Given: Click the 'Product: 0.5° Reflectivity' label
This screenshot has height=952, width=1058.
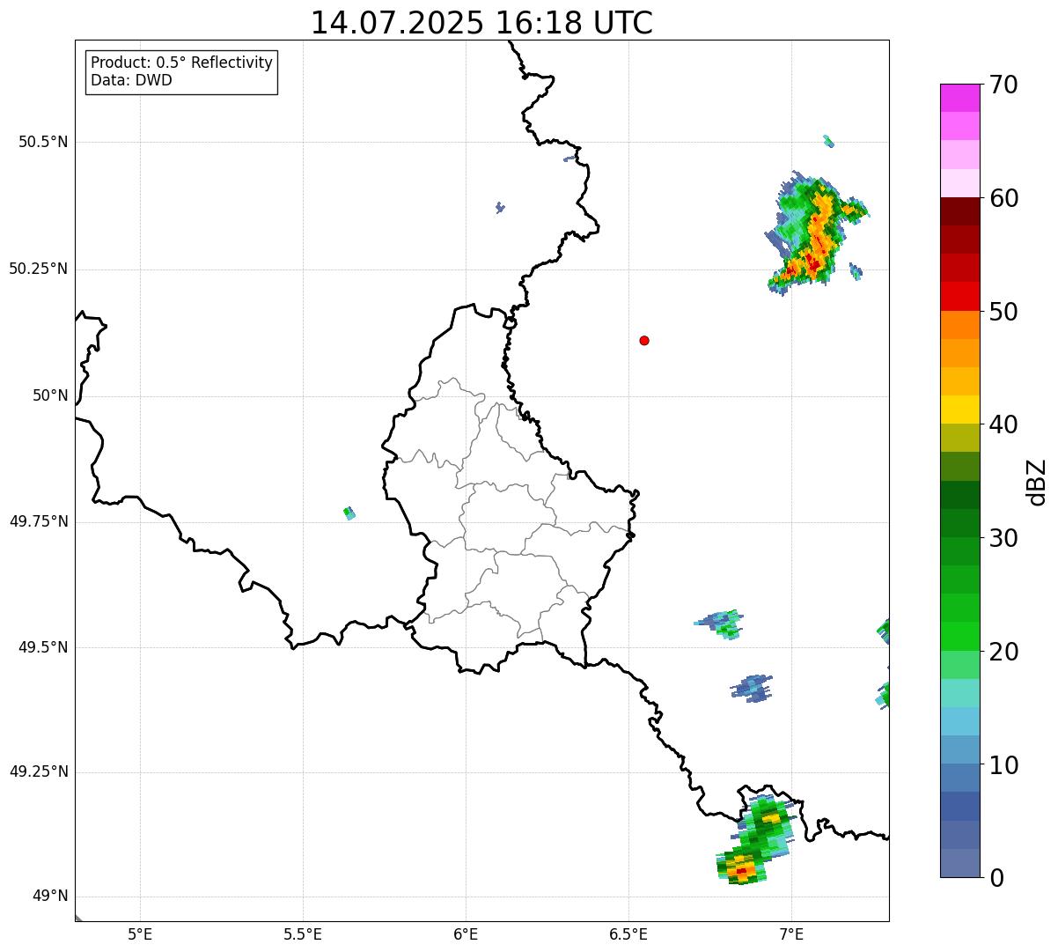Looking at the screenshot, I should coord(182,63).
